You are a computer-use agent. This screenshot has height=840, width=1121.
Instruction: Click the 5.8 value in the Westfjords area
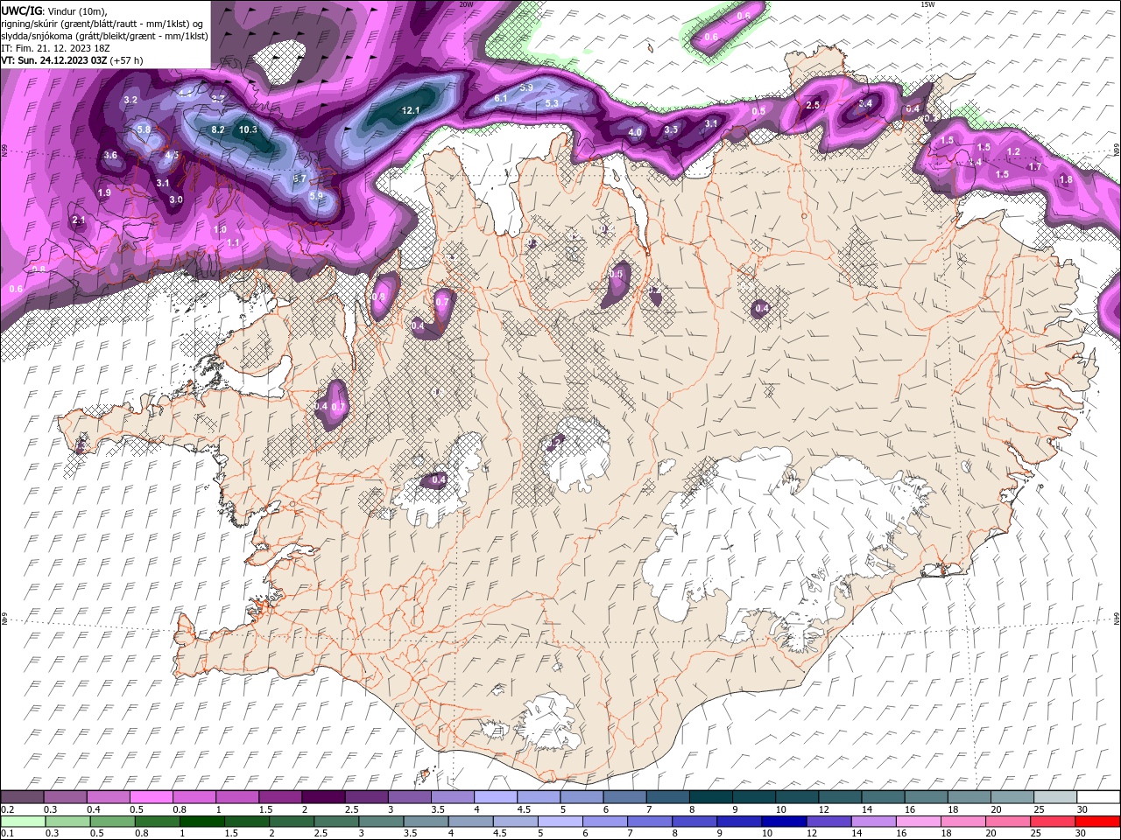click(145, 129)
